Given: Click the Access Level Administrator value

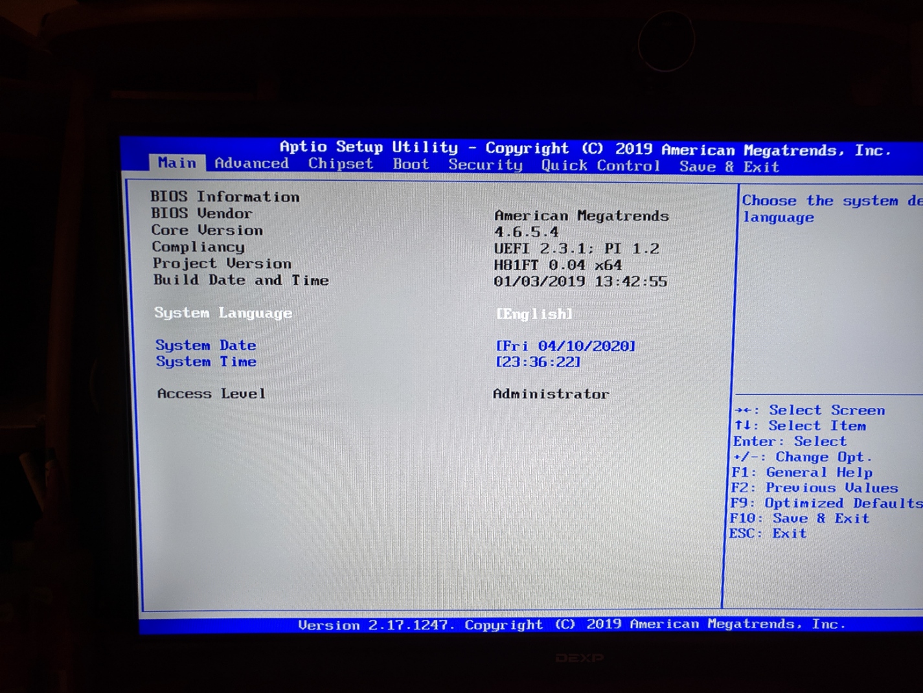Looking at the screenshot, I should pyautogui.click(x=551, y=394).
